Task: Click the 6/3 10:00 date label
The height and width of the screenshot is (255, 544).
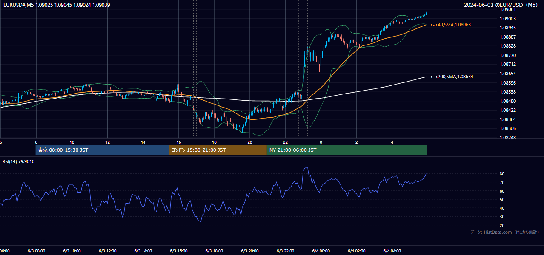Action: coord(72,251)
